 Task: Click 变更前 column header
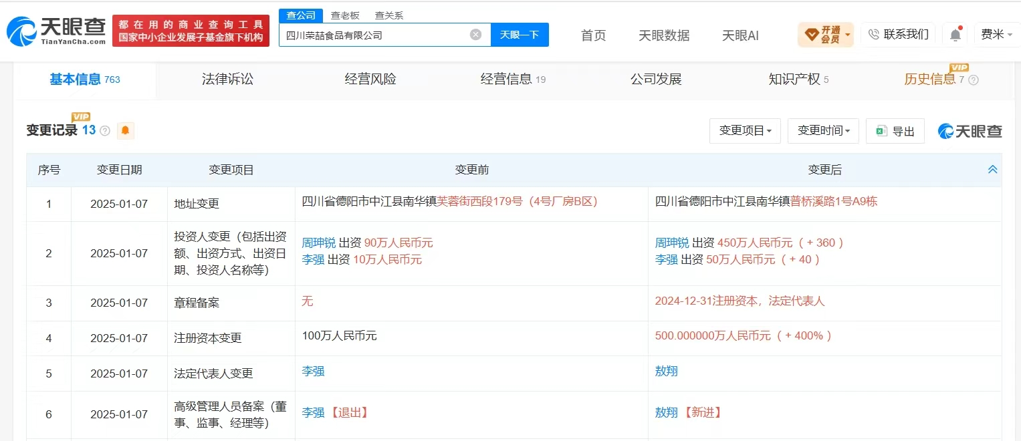(471, 170)
